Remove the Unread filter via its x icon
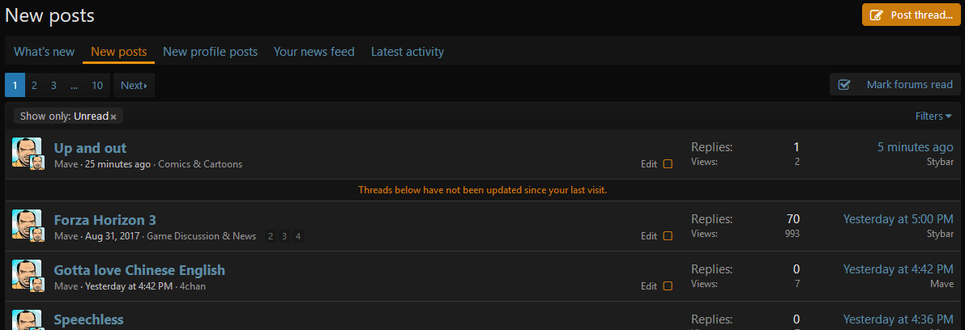The width and height of the screenshot is (965, 330). pos(113,116)
